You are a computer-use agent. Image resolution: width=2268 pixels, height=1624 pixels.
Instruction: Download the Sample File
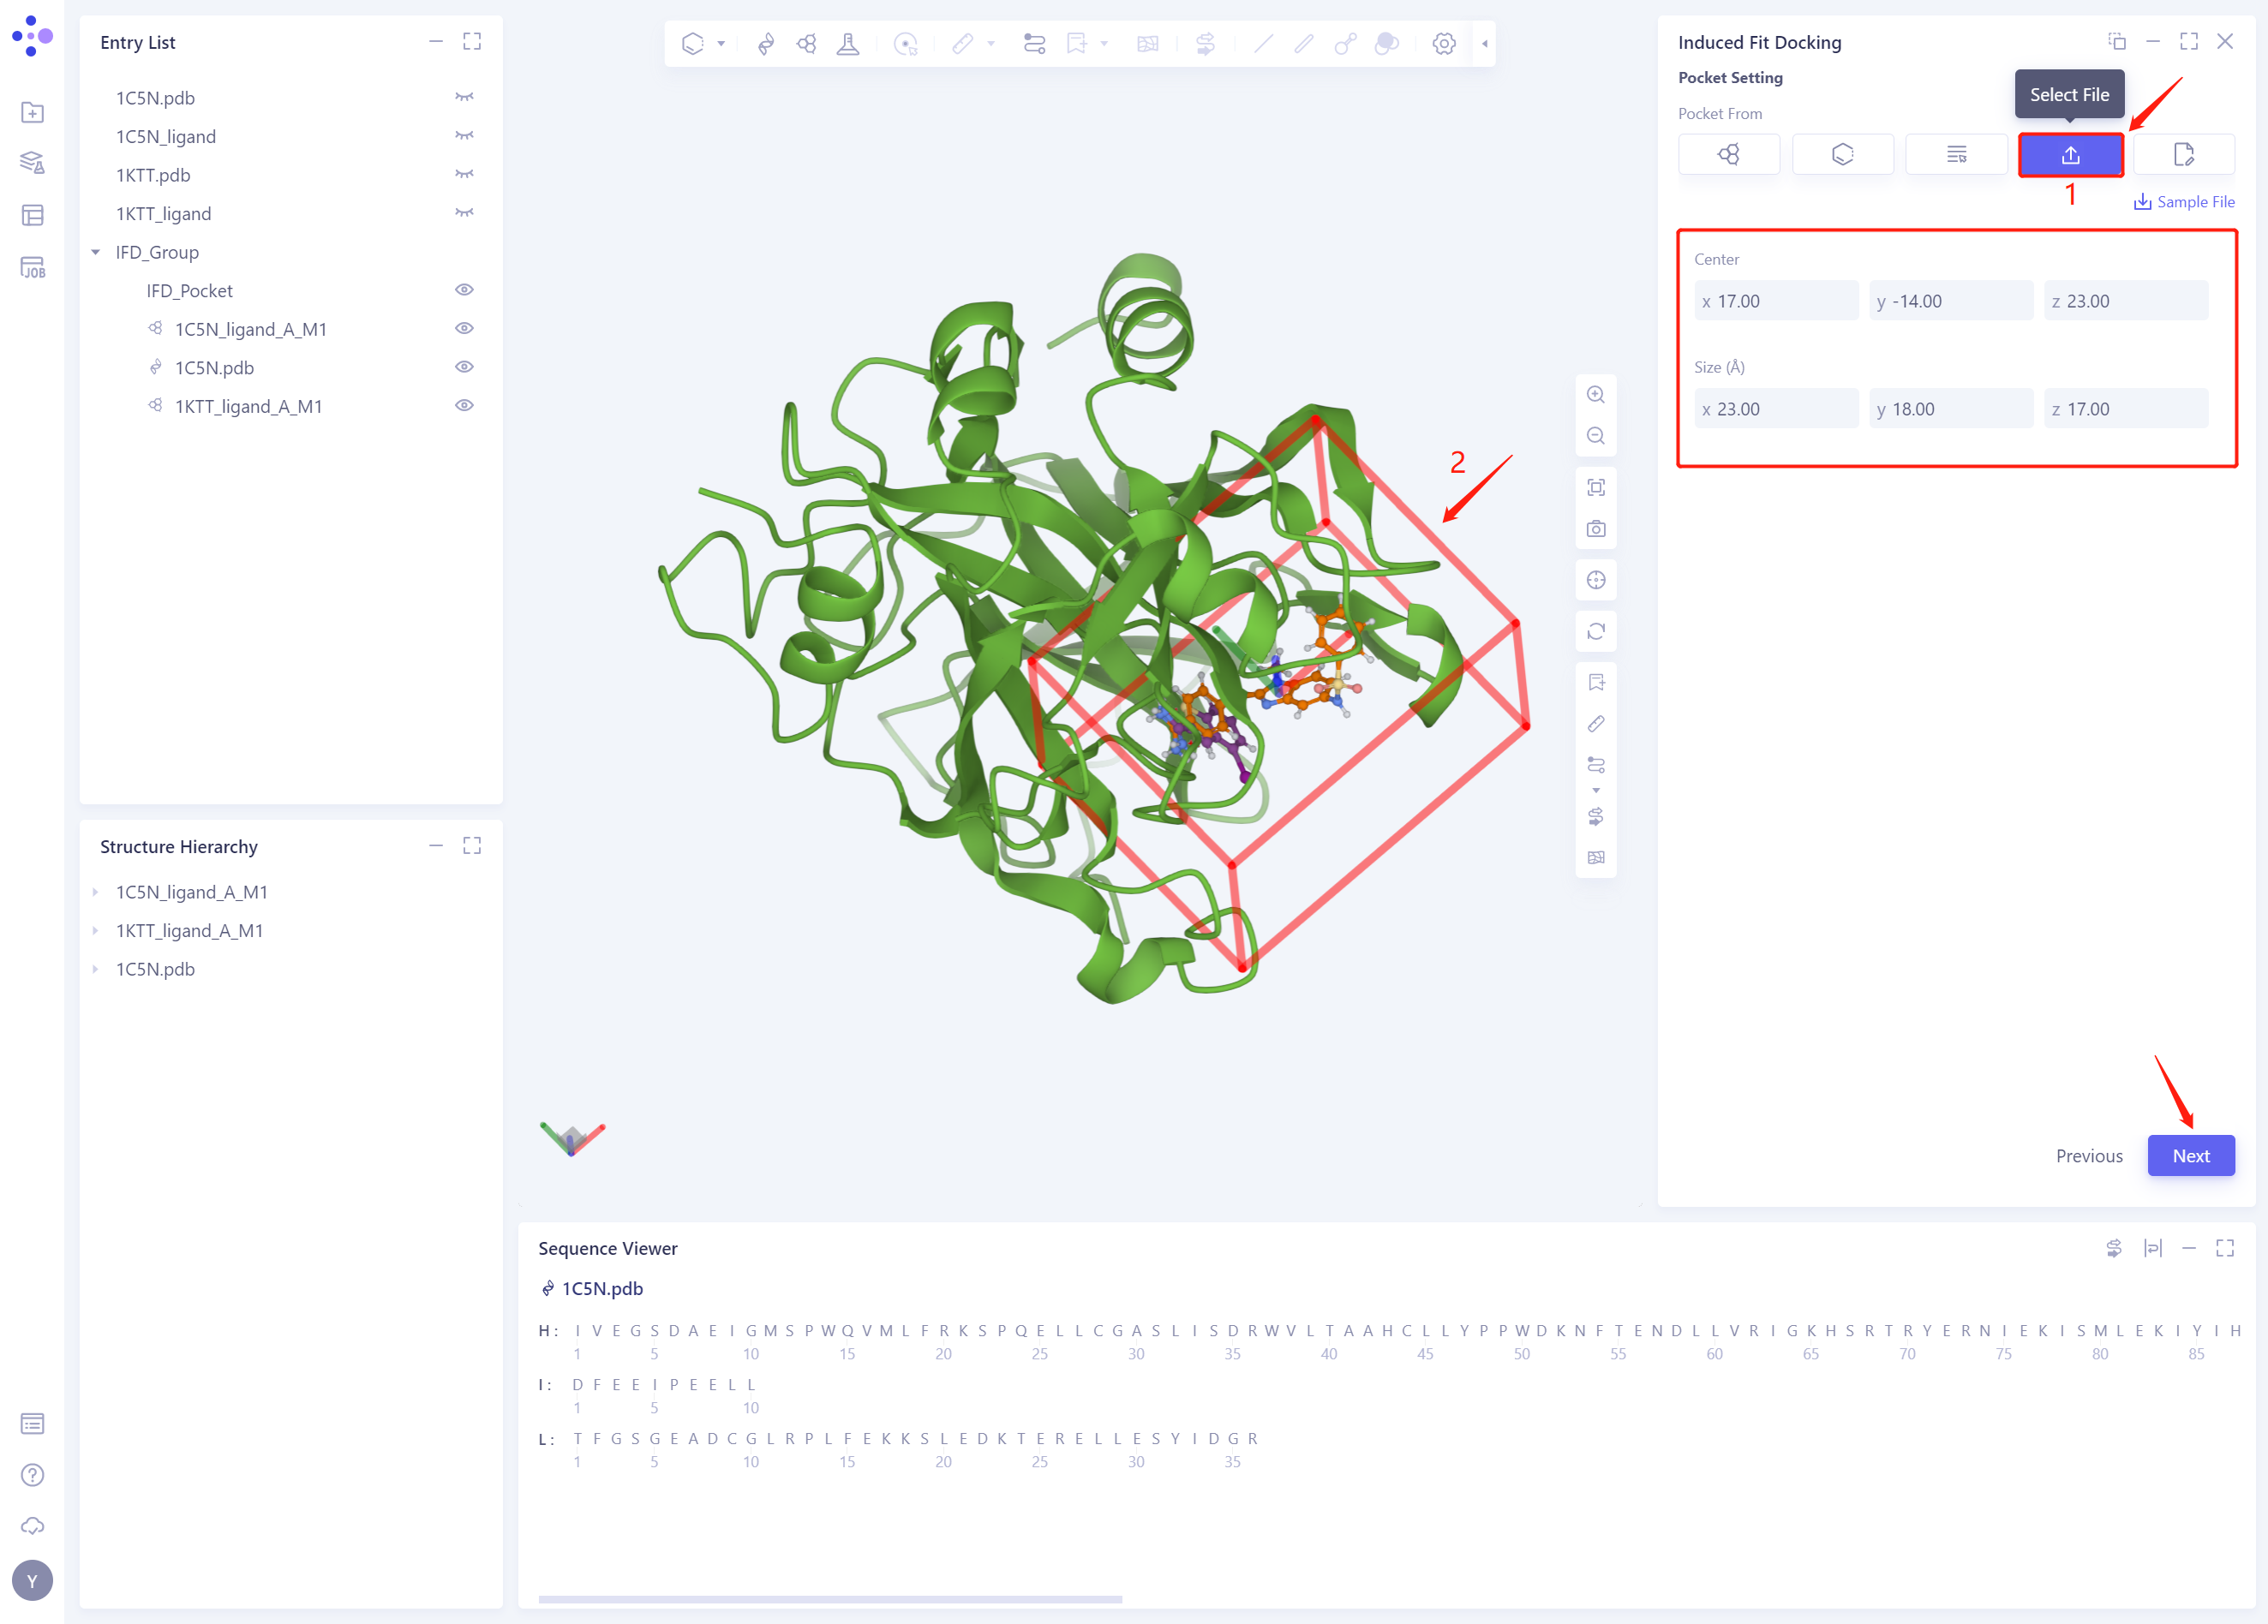pos(2184,201)
